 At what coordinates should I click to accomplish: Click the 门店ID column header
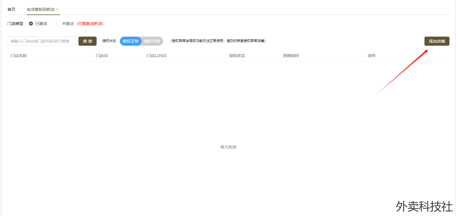[102, 56]
